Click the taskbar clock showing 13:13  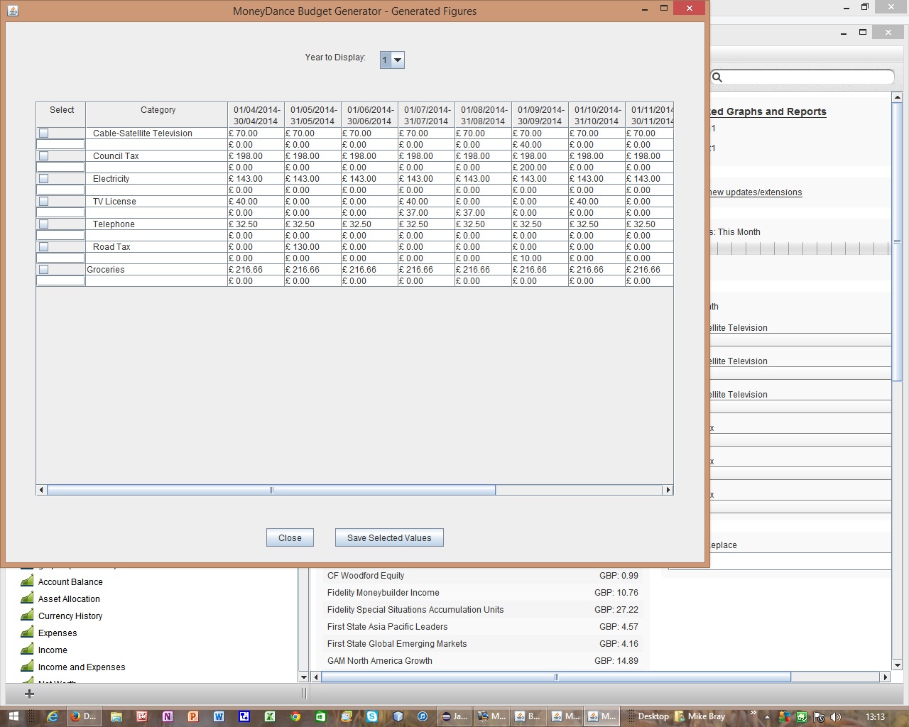pos(876,717)
